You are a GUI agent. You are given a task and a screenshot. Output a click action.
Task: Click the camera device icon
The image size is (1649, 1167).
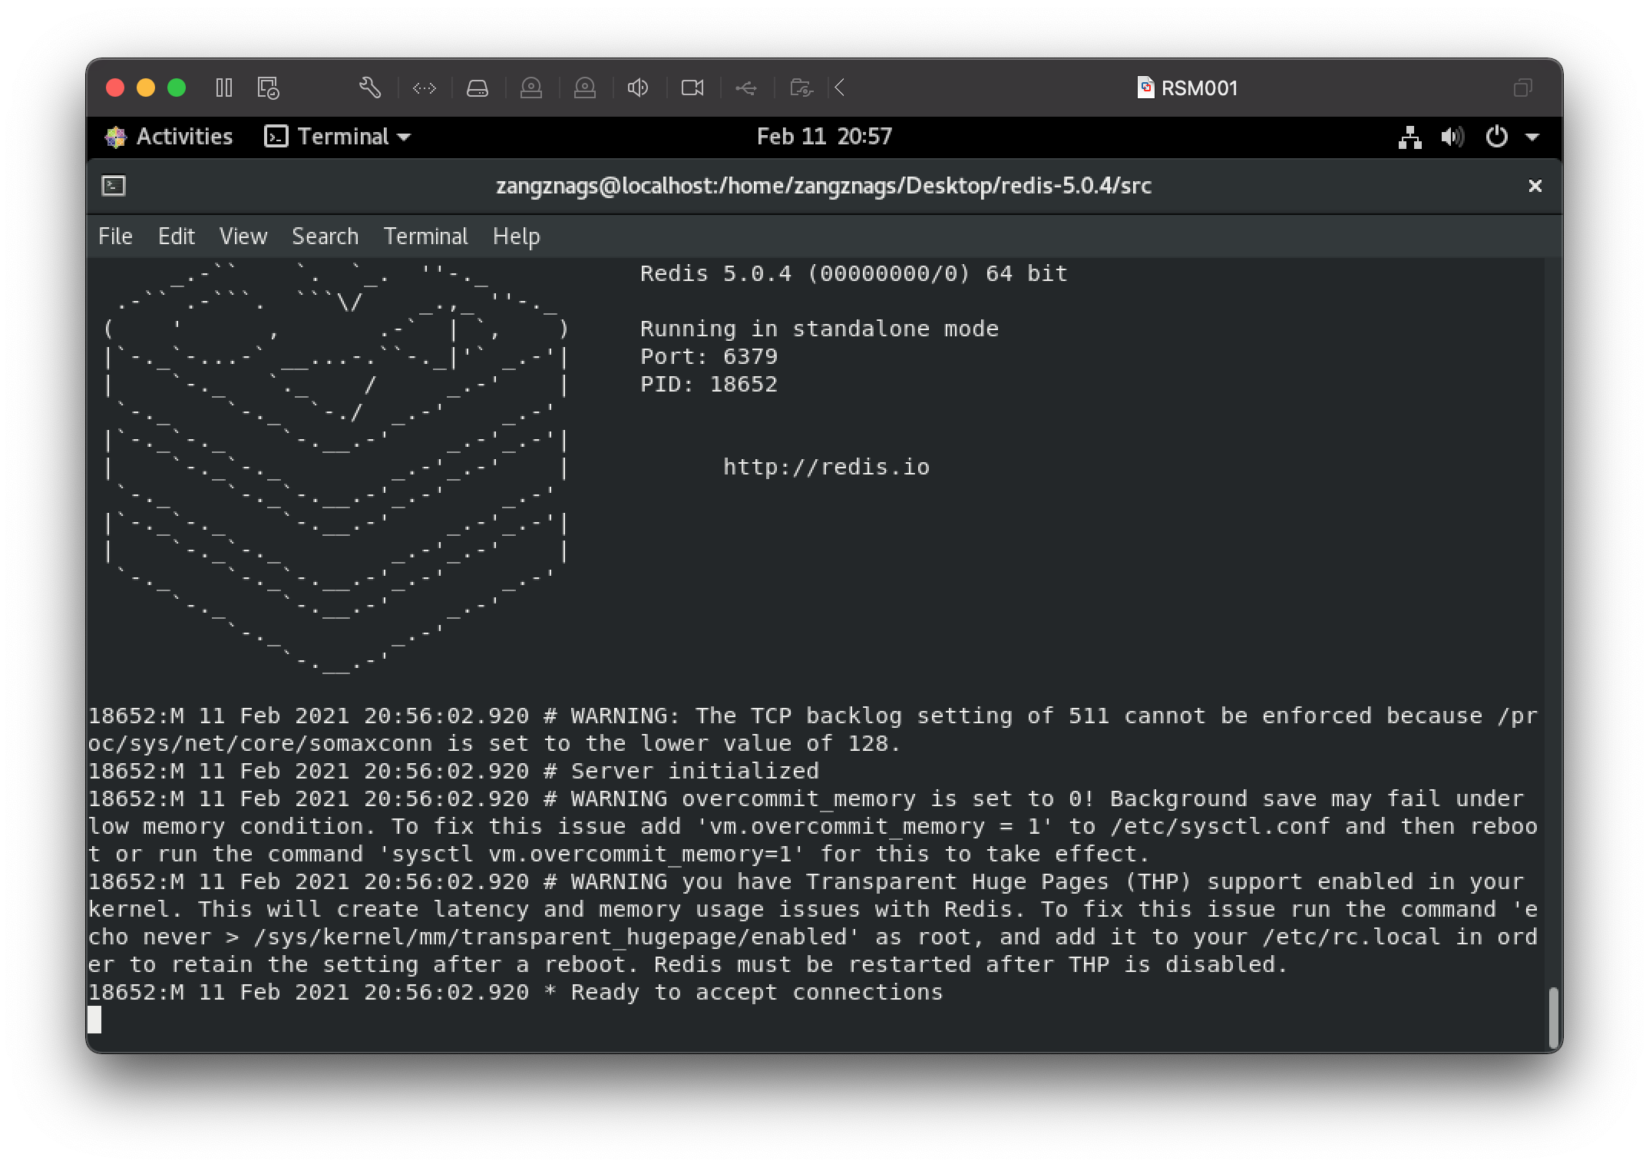[692, 88]
